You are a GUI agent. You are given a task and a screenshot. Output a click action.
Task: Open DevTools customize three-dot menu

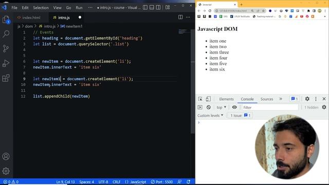316,99
